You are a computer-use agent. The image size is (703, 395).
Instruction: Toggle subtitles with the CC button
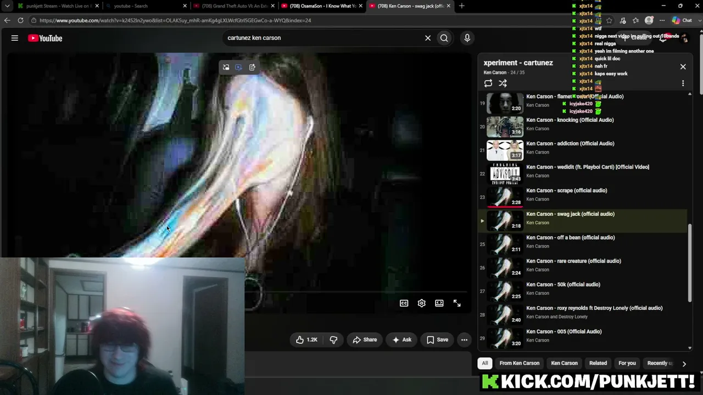[404, 303]
